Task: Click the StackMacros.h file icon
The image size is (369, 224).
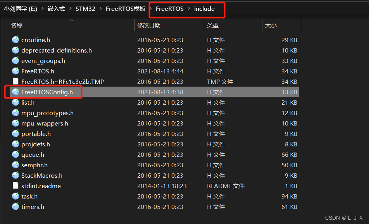Action: pyautogui.click(x=16, y=175)
